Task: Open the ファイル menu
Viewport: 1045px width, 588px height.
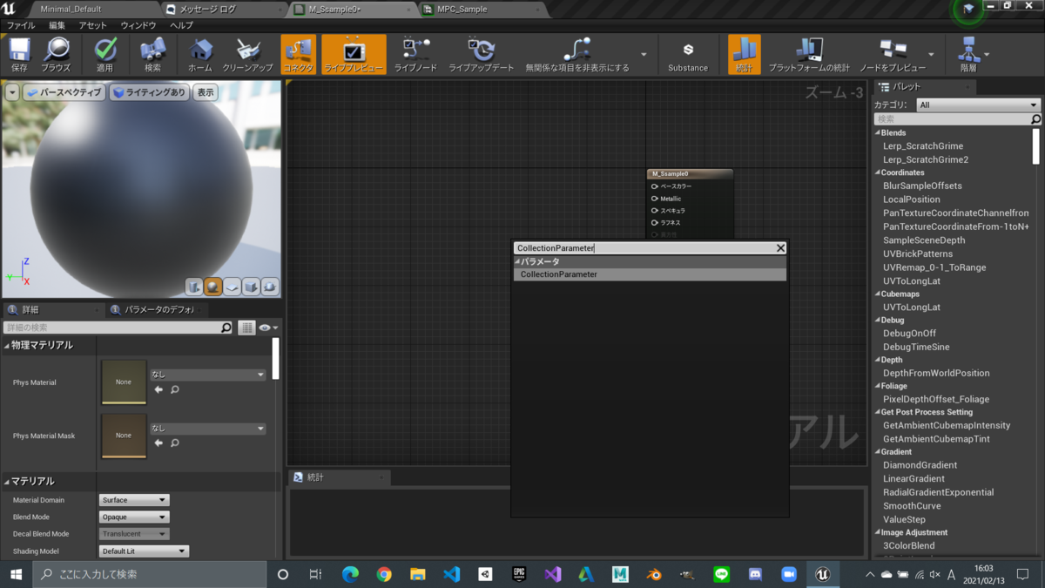Action: pyautogui.click(x=22, y=25)
